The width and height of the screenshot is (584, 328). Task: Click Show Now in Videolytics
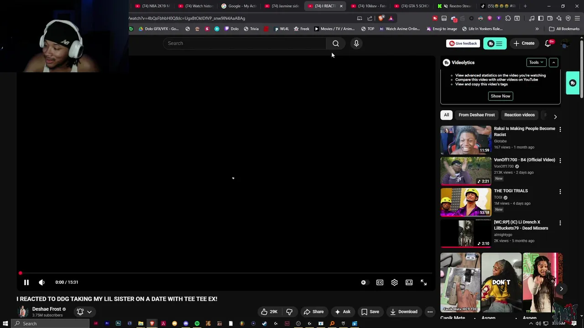pyautogui.click(x=501, y=96)
